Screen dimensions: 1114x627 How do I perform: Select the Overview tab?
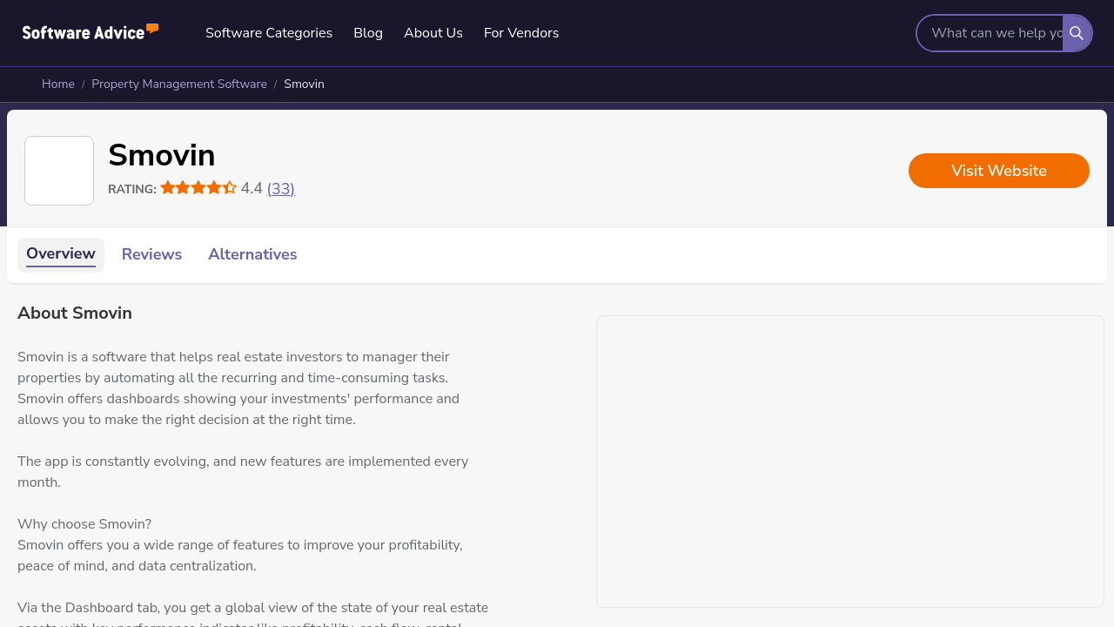pyautogui.click(x=61, y=254)
